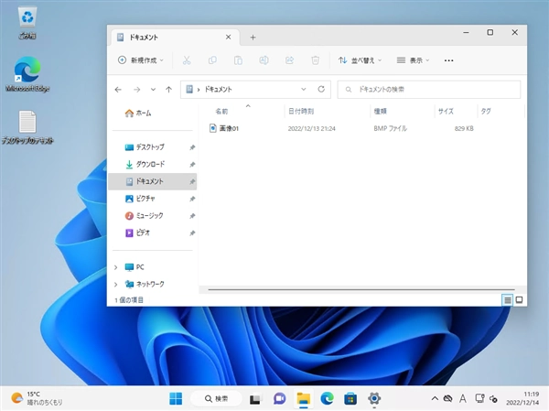Expand the ネットワーク tree node
This screenshot has width=549, height=411.
pos(116,284)
